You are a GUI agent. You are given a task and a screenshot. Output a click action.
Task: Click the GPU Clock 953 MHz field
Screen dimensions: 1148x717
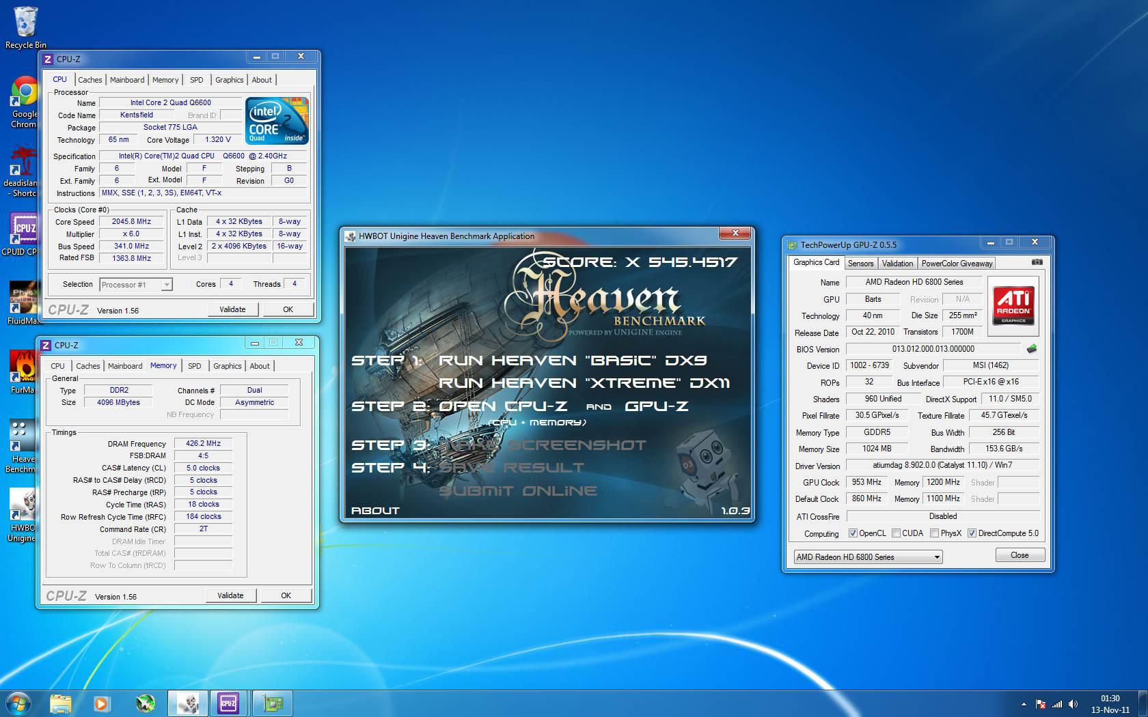[866, 482]
